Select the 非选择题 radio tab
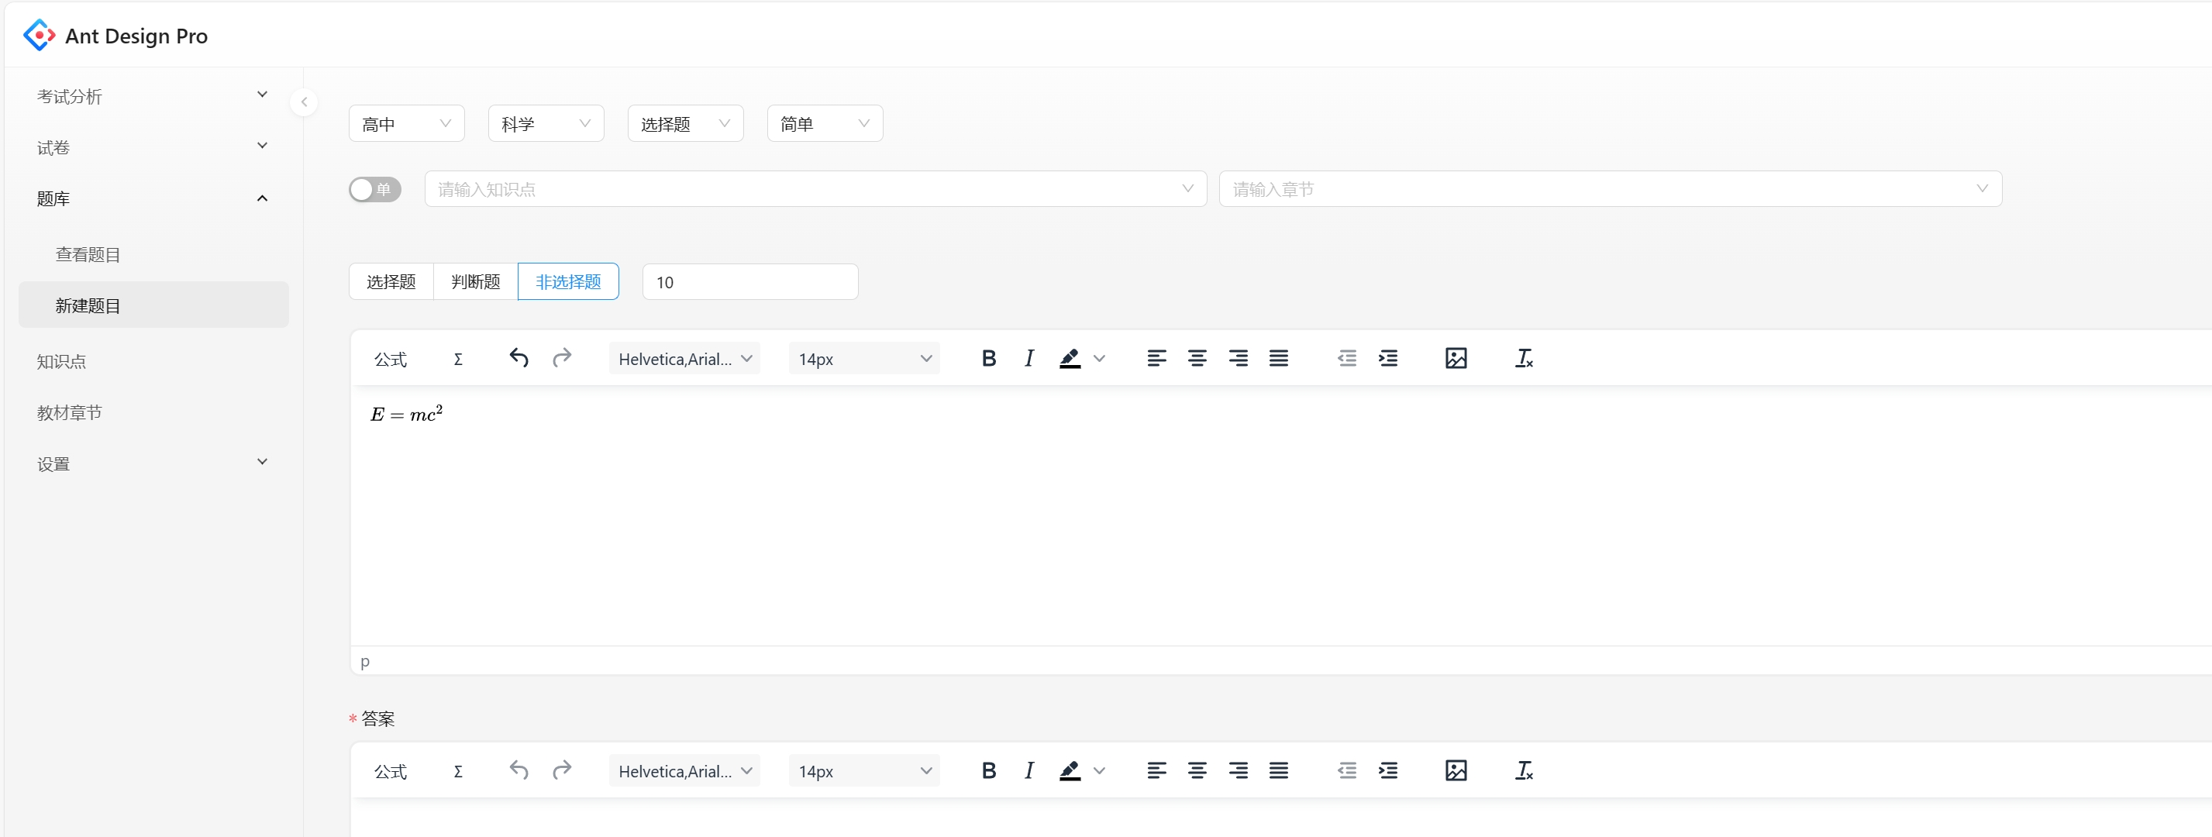 point(568,281)
